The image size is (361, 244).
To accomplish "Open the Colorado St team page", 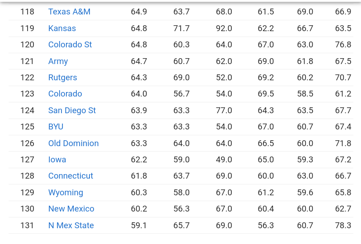I will click(70, 45).
